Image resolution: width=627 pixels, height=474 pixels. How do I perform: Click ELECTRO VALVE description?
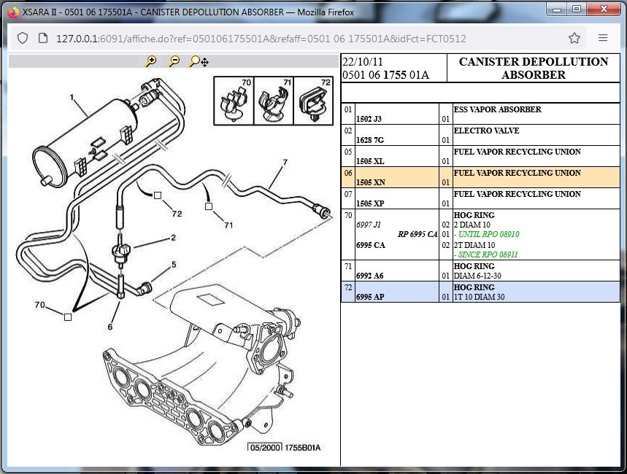486,131
